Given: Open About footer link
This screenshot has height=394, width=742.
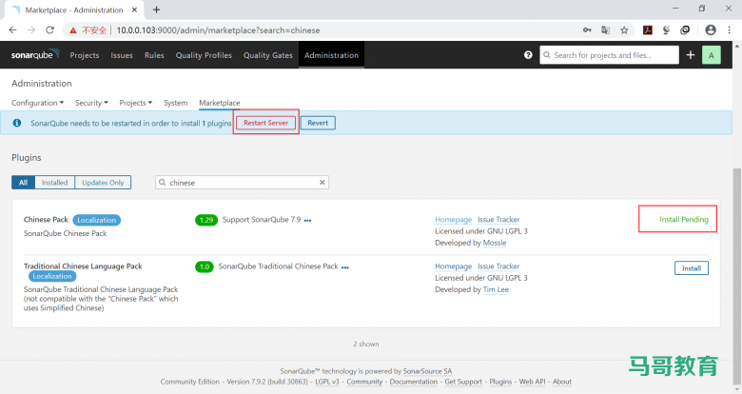Looking at the screenshot, I should pyautogui.click(x=562, y=382).
